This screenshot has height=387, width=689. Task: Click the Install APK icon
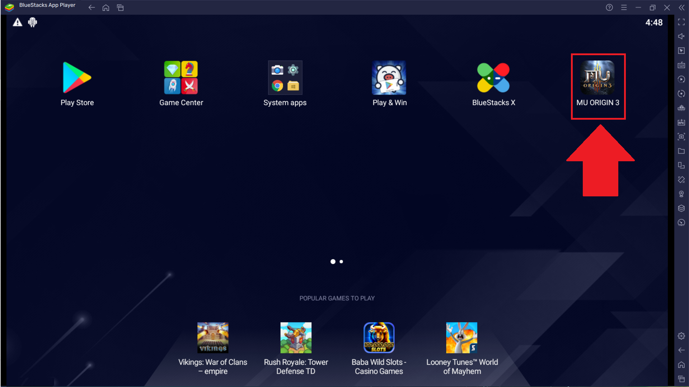pyautogui.click(x=681, y=122)
